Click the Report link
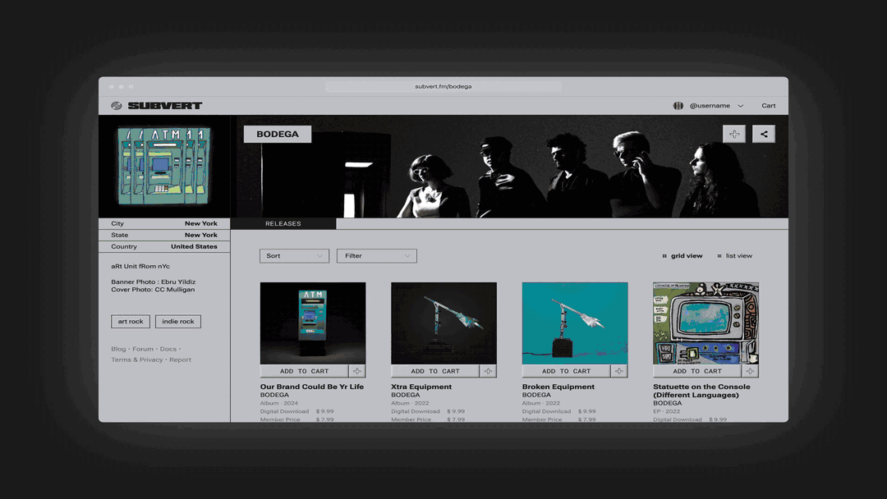Screen dimensions: 887x499 click(180, 360)
